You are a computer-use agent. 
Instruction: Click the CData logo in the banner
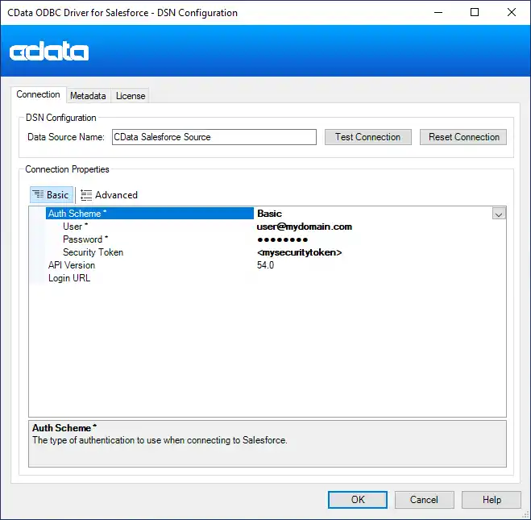coord(49,52)
